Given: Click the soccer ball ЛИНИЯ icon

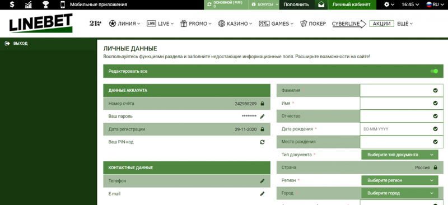Looking at the screenshot, I should [113, 24].
